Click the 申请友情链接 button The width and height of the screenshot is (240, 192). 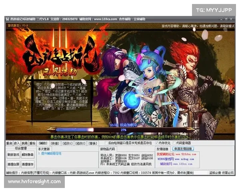183,149
